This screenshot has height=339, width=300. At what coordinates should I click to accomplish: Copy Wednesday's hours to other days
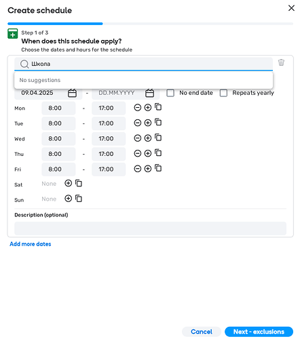[158, 138]
